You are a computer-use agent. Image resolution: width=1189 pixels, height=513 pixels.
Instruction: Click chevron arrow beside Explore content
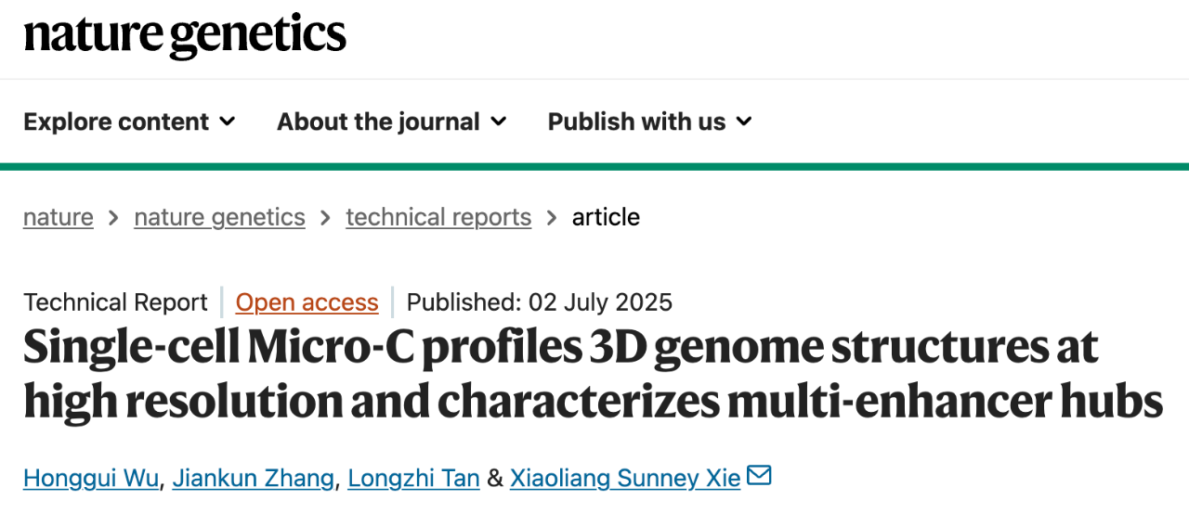[228, 122]
